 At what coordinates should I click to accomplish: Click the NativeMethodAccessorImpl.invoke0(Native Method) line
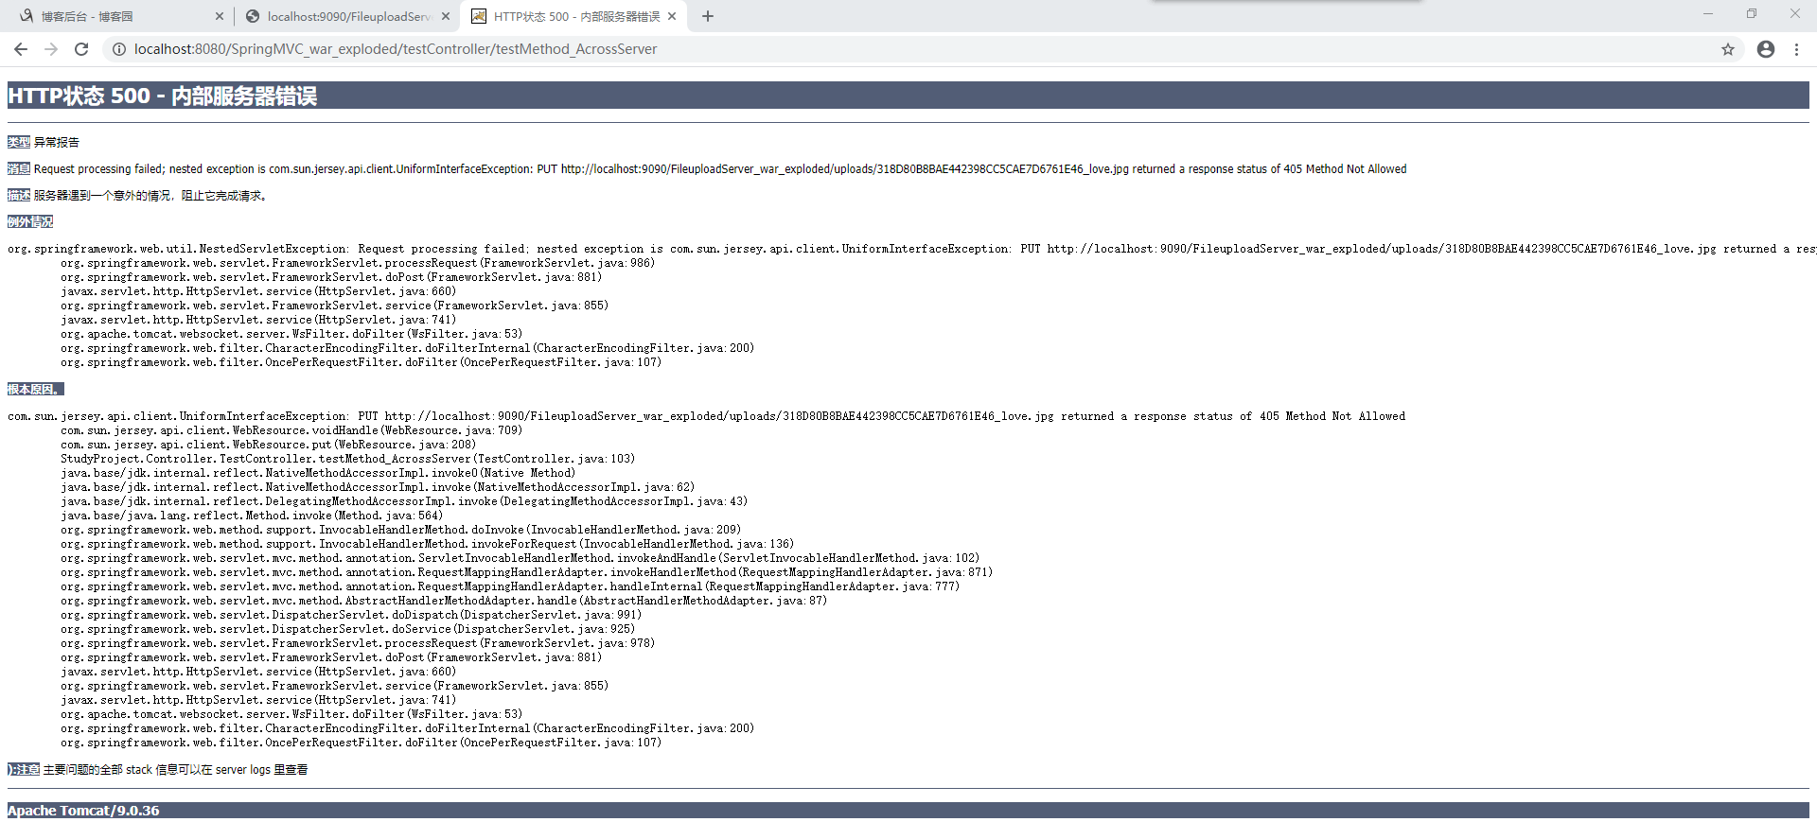[x=318, y=473]
